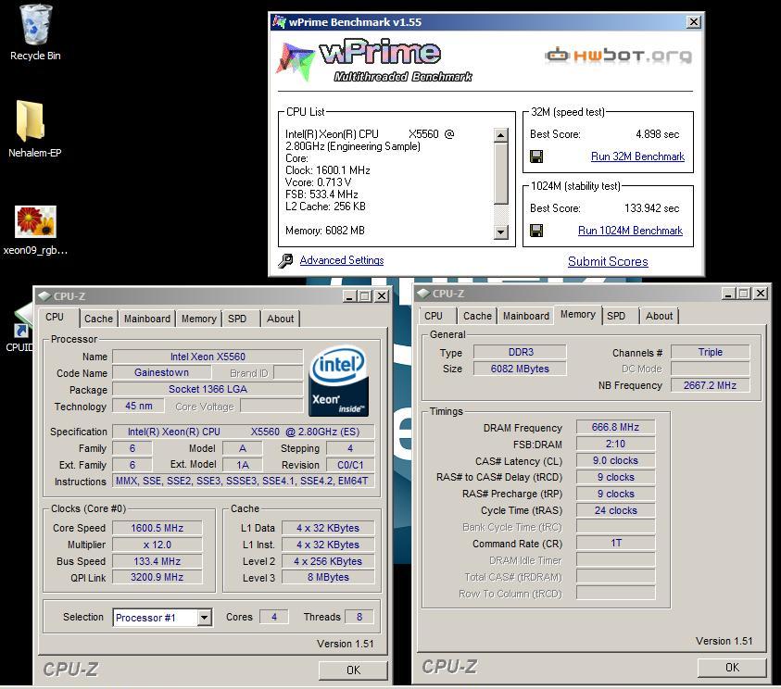The image size is (781, 689).
Task: Click CPU List scrollbar down arrow
Action: [501, 232]
